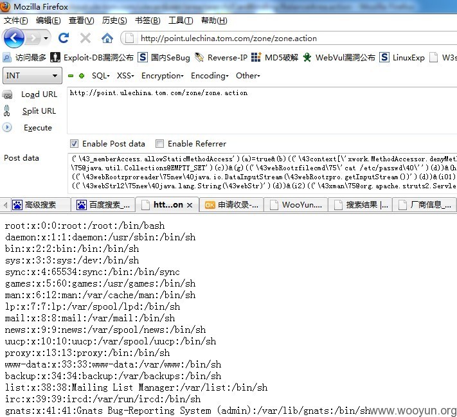Click the HackBar green minus icon
Image resolution: width=457 pixels, height=417 pixels.
(71, 76)
